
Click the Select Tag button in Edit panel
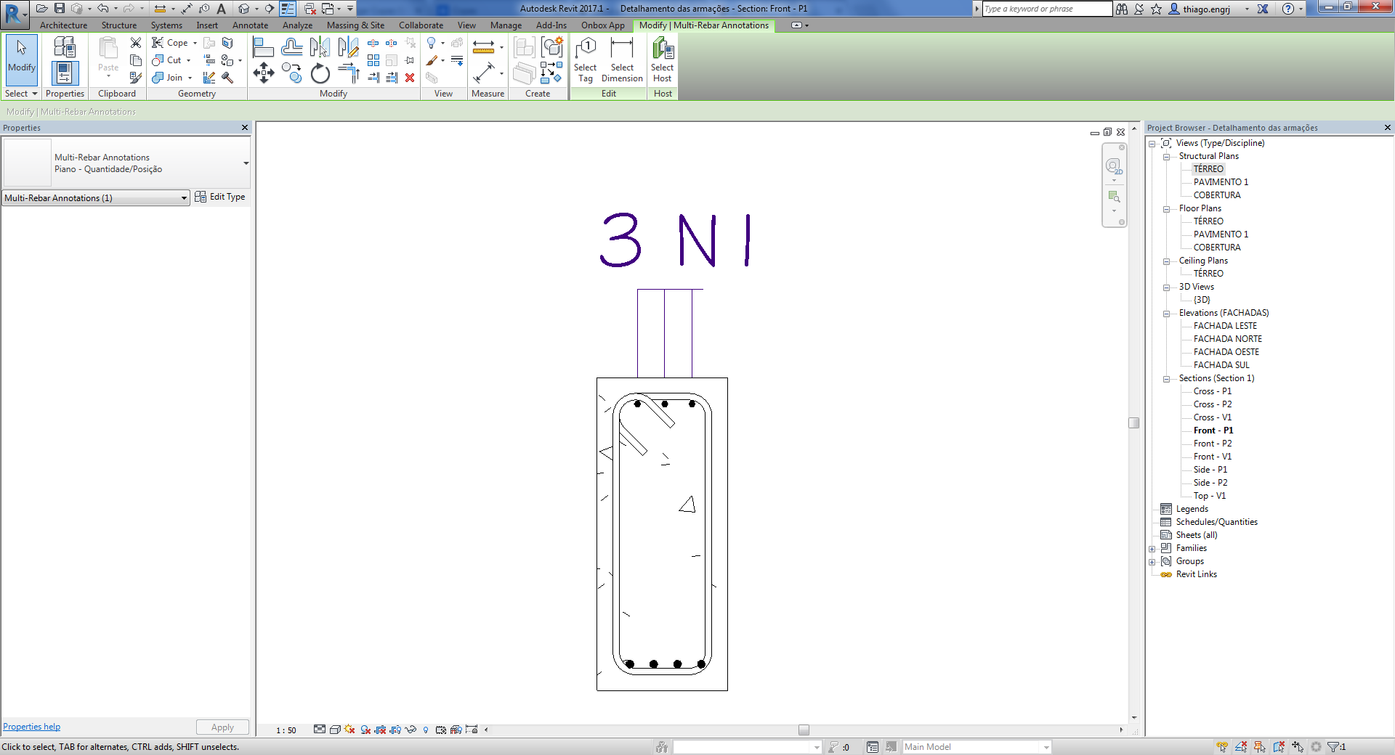click(586, 61)
